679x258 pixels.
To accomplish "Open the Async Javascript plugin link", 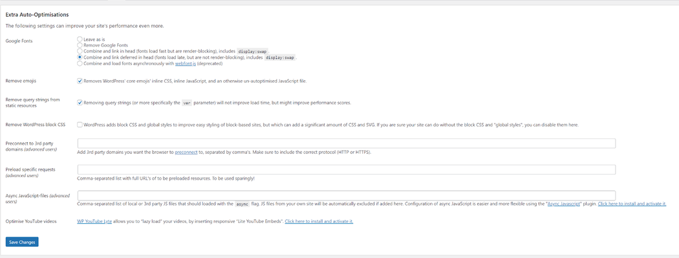I will point(564,204).
